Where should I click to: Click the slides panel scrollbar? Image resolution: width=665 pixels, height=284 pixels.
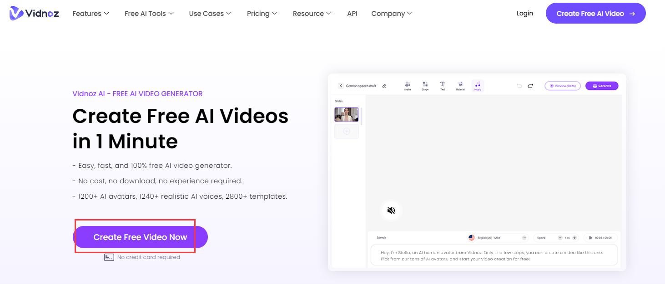pos(362,116)
